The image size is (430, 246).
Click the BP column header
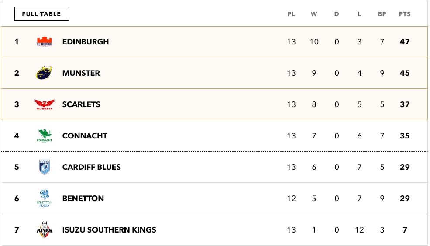tap(382, 14)
